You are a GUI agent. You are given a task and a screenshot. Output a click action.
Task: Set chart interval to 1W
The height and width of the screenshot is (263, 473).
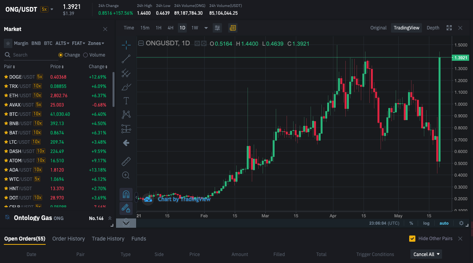pyautogui.click(x=195, y=28)
